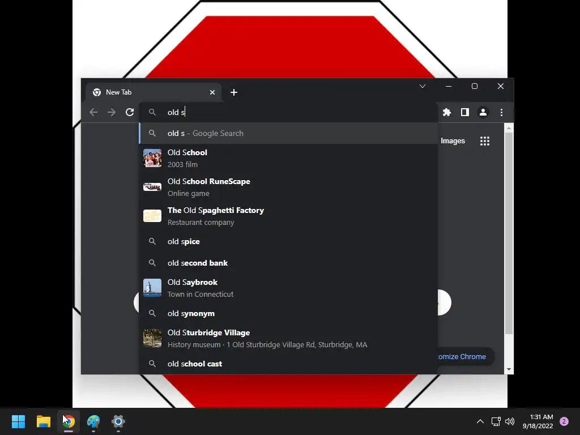Image resolution: width=580 pixels, height=435 pixels.
Task: Minimize the Chrome window
Action: [449, 86]
